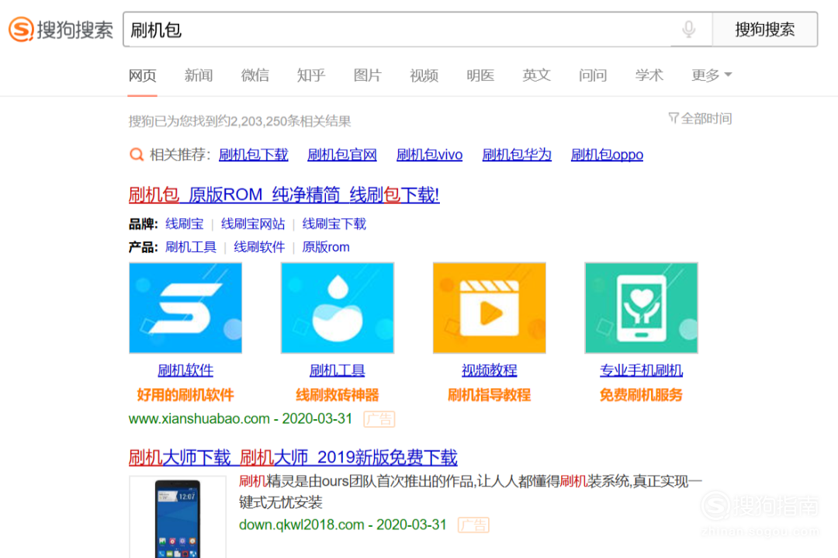The image size is (838, 558).
Task: Open result 刷机大师下载_刷机大师_2019新版免费下载
Action: tap(293, 458)
